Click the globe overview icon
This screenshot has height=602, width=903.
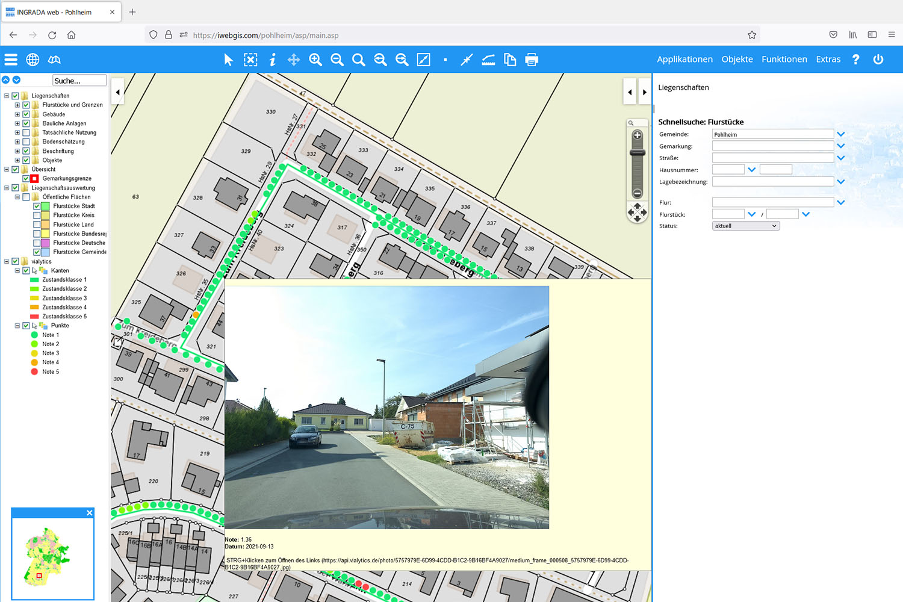tap(33, 60)
